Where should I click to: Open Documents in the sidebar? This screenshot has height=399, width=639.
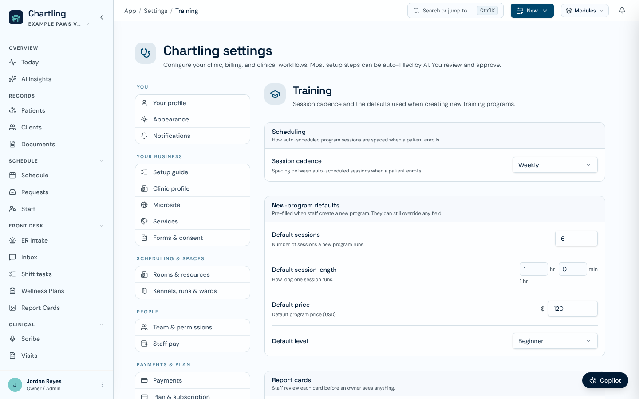[57, 144]
